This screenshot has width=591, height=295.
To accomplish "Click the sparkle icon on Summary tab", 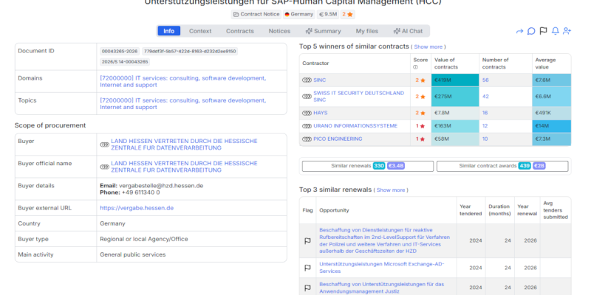I will click(x=309, y=31).
